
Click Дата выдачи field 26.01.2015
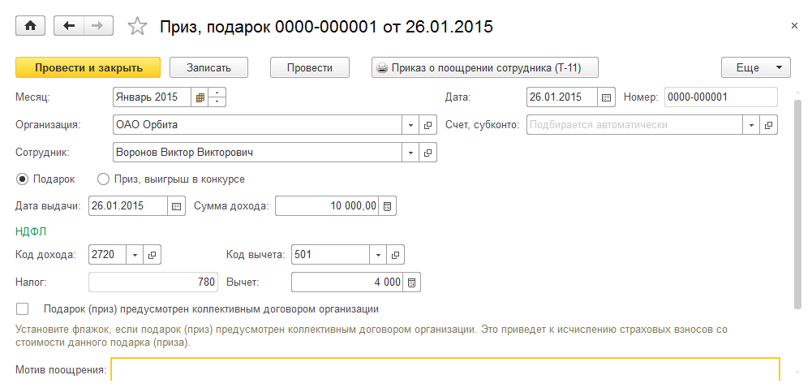point(128,205)
